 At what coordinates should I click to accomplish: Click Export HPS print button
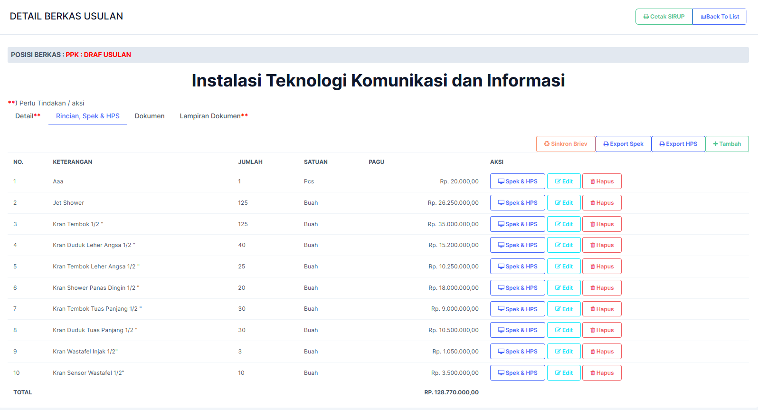tap(678, 144)
